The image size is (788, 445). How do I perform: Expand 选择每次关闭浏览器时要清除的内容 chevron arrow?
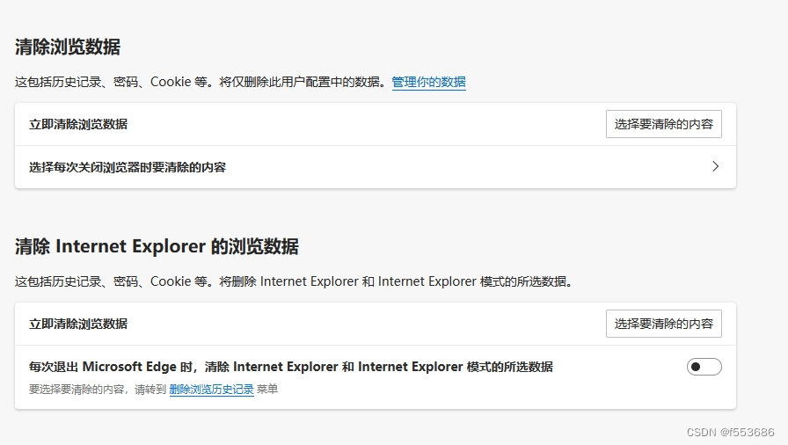tap(716, 166)
